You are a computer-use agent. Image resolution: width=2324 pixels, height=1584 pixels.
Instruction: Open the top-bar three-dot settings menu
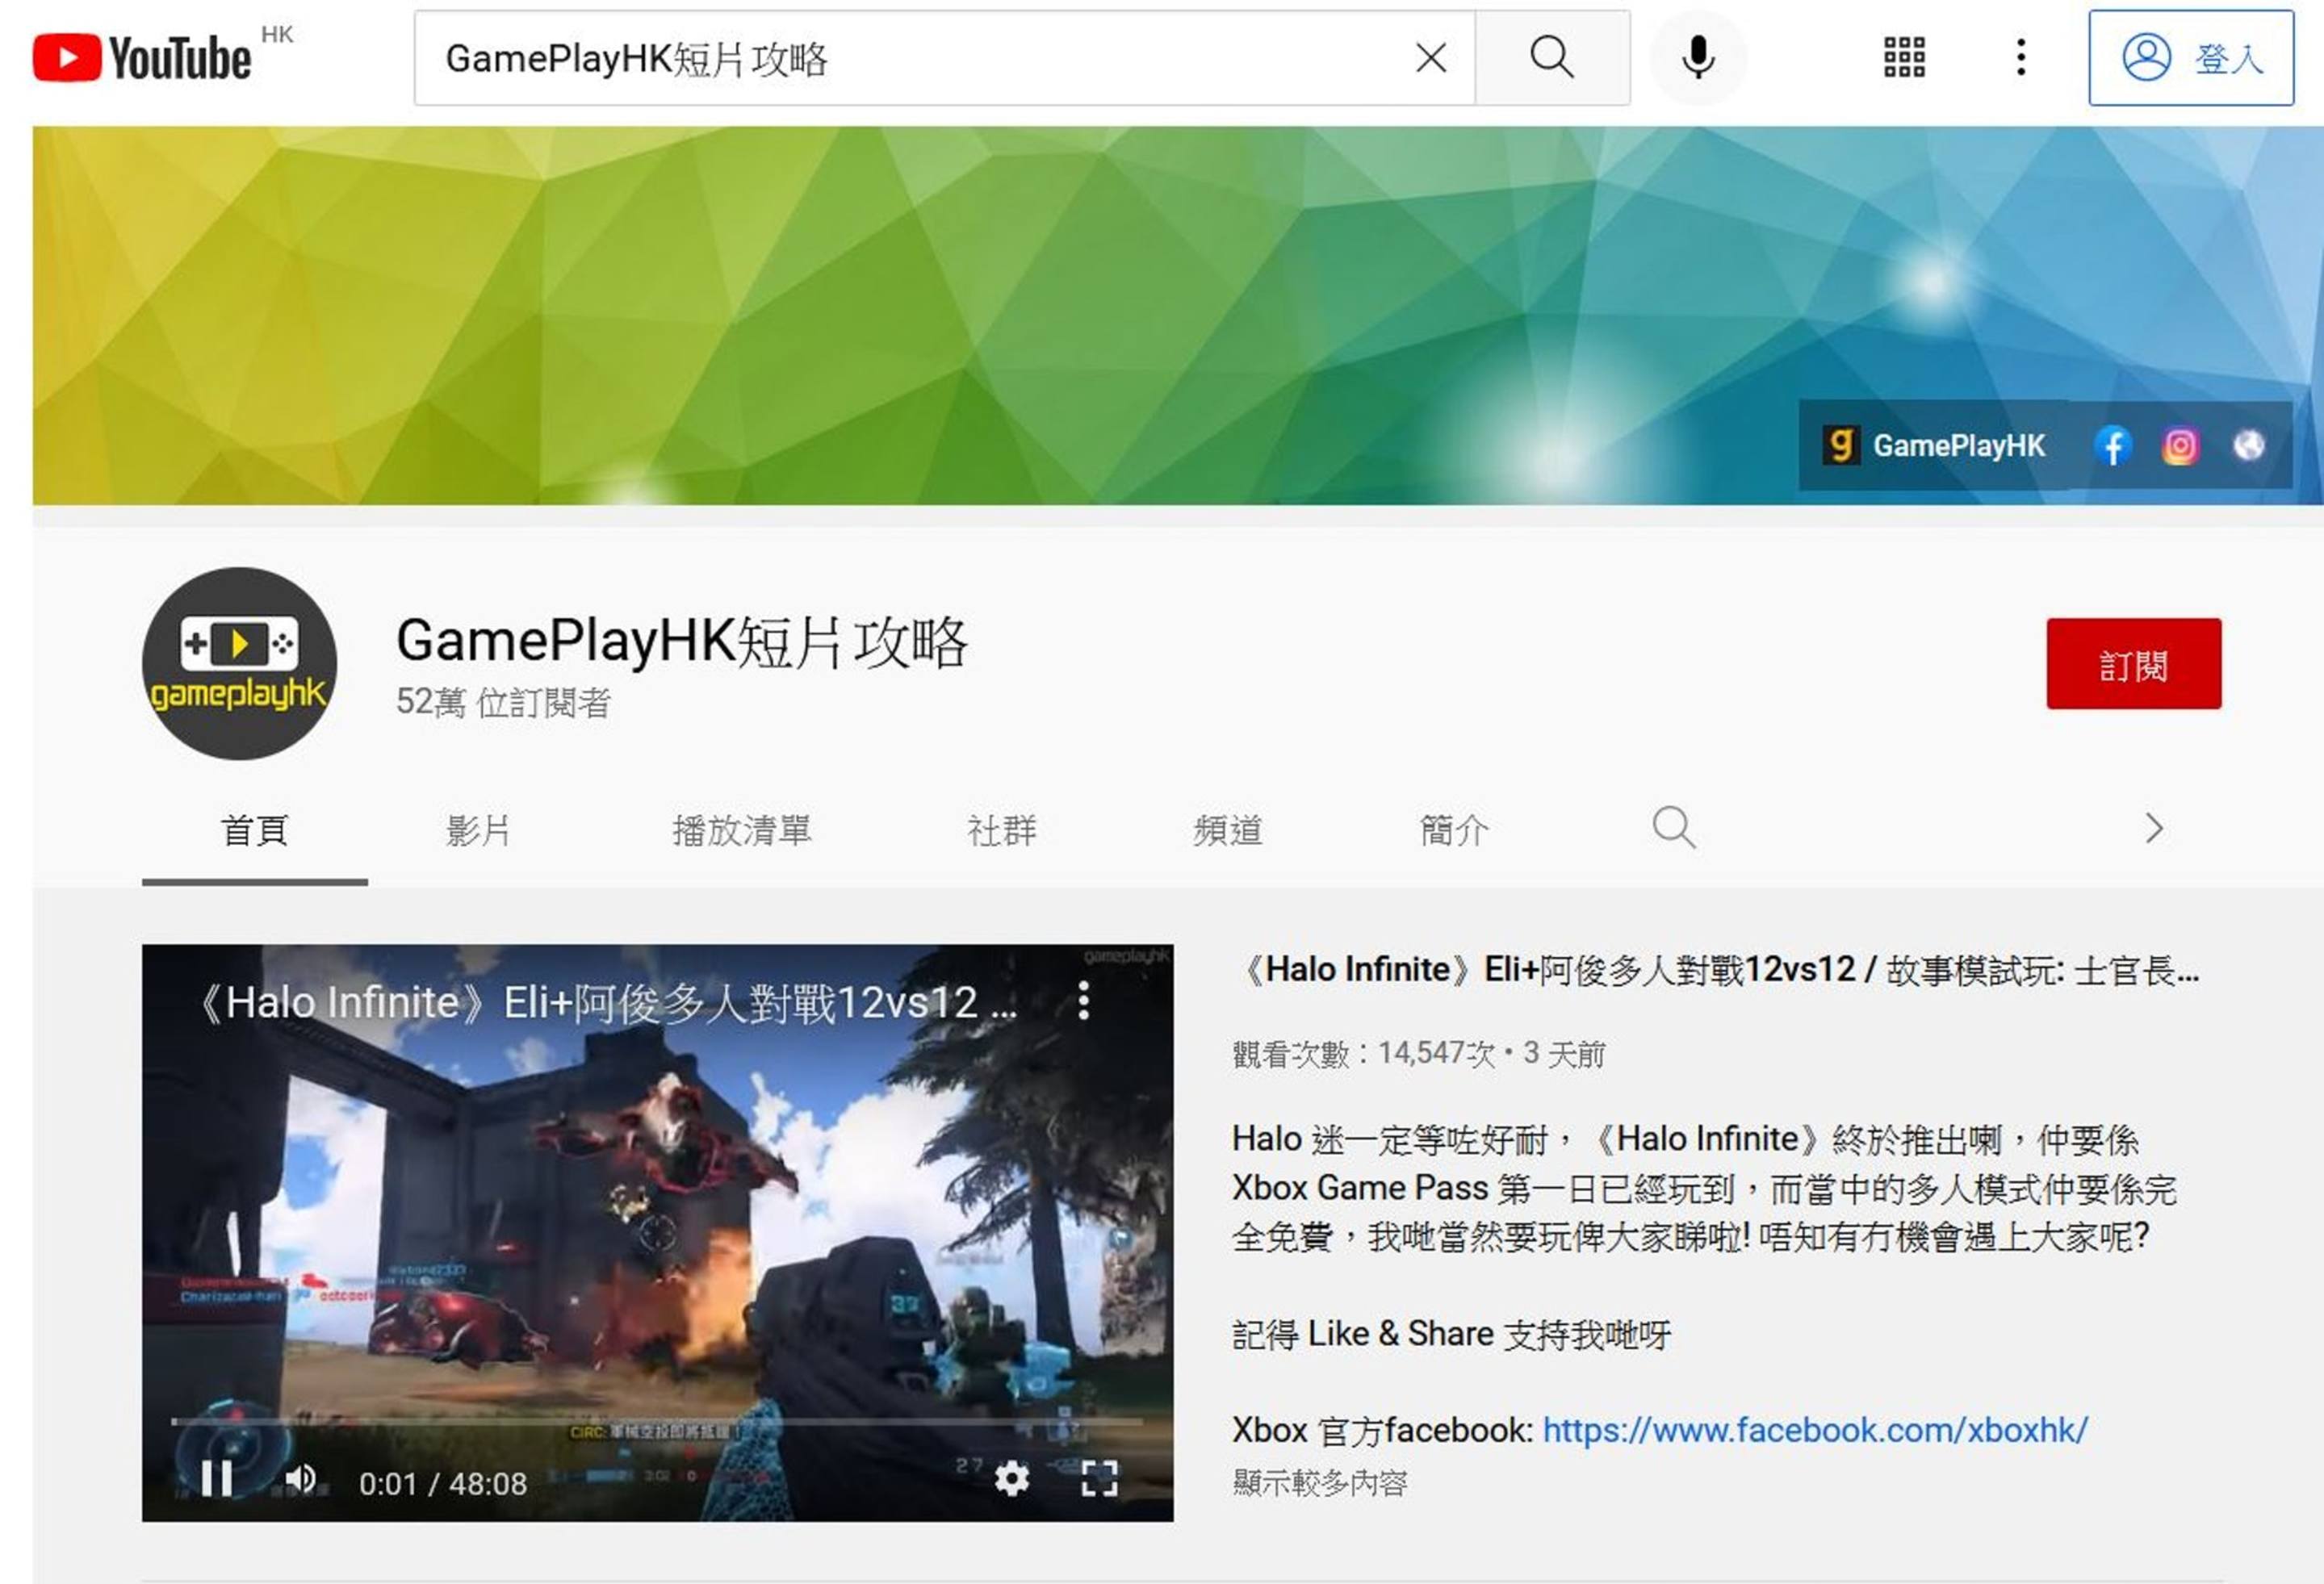tap(2021, 57)
